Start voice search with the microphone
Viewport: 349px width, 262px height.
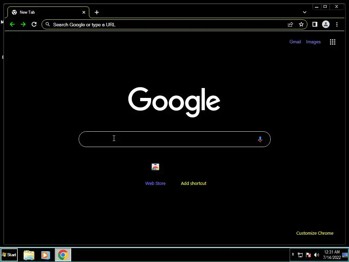click(x=260, y=139)
